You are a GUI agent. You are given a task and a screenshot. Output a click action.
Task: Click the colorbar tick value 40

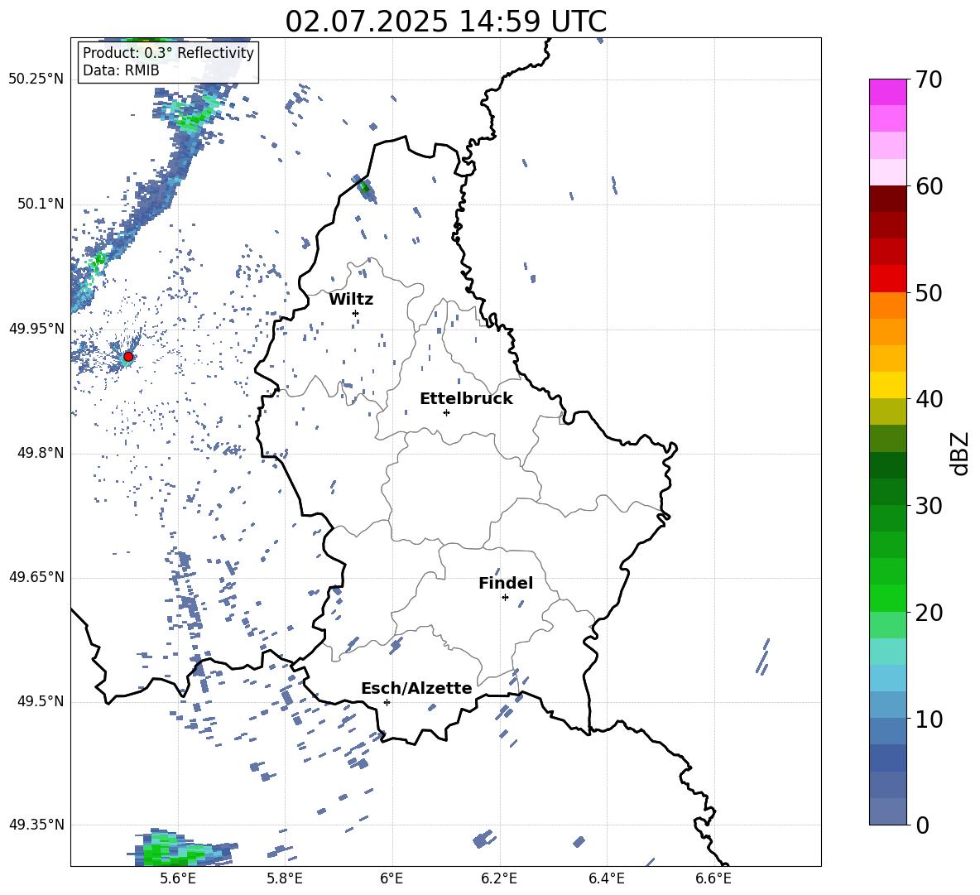[x=929, y=399]
